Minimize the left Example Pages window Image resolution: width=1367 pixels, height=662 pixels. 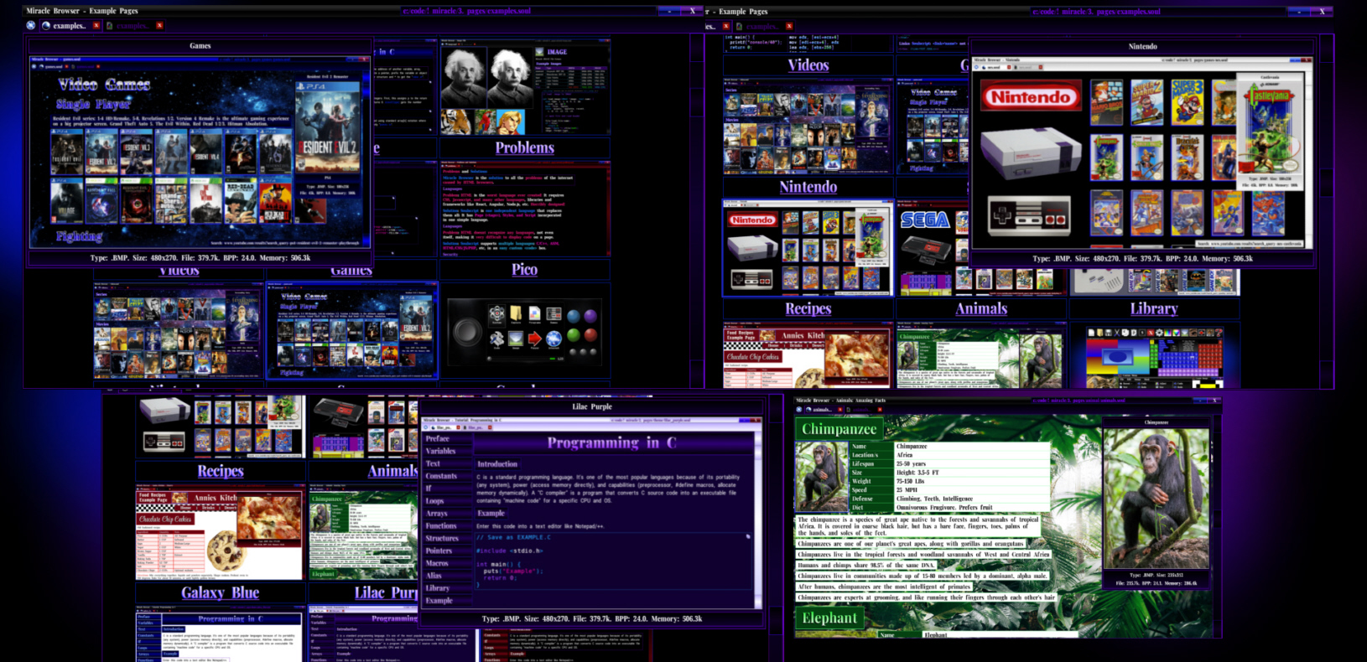pos(669,11)
